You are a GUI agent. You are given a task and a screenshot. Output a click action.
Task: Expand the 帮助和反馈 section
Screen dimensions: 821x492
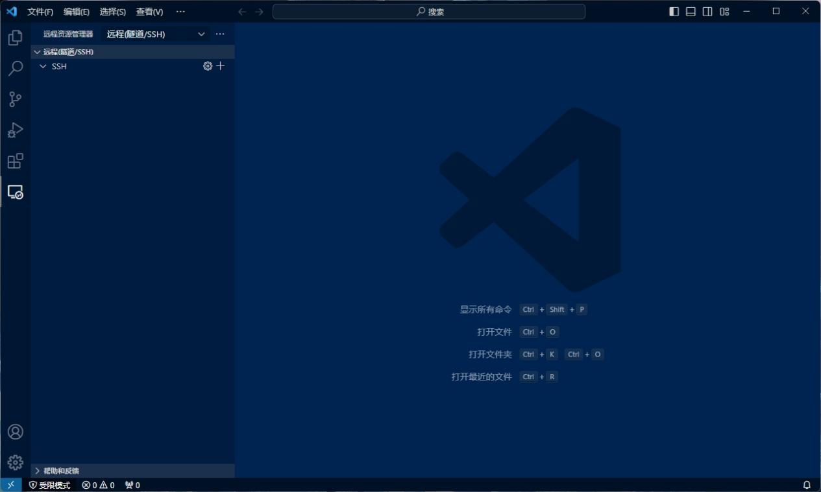click(133, 471)
